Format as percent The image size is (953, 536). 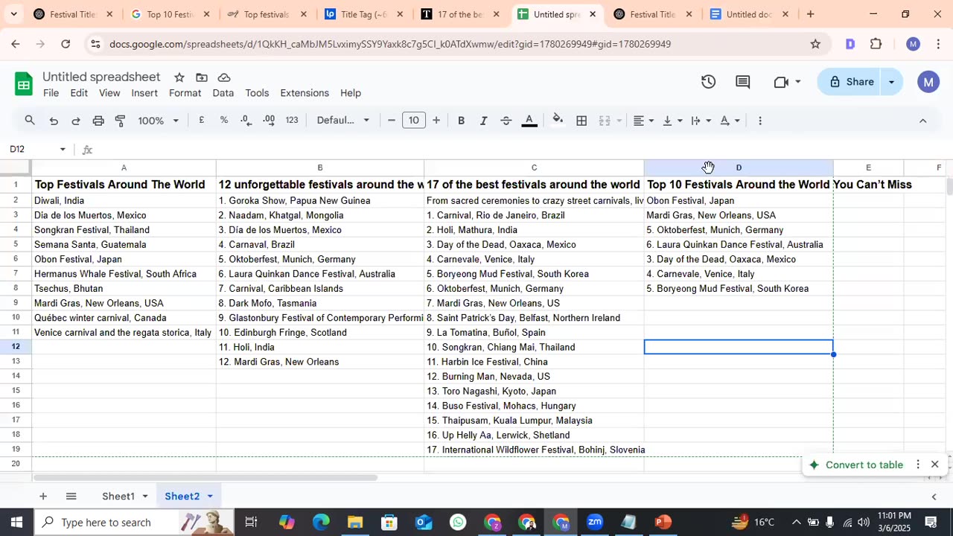223,121
